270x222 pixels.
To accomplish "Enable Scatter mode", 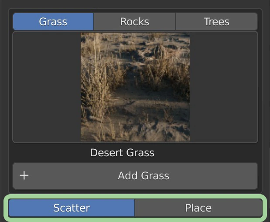I will click(72, 208).
